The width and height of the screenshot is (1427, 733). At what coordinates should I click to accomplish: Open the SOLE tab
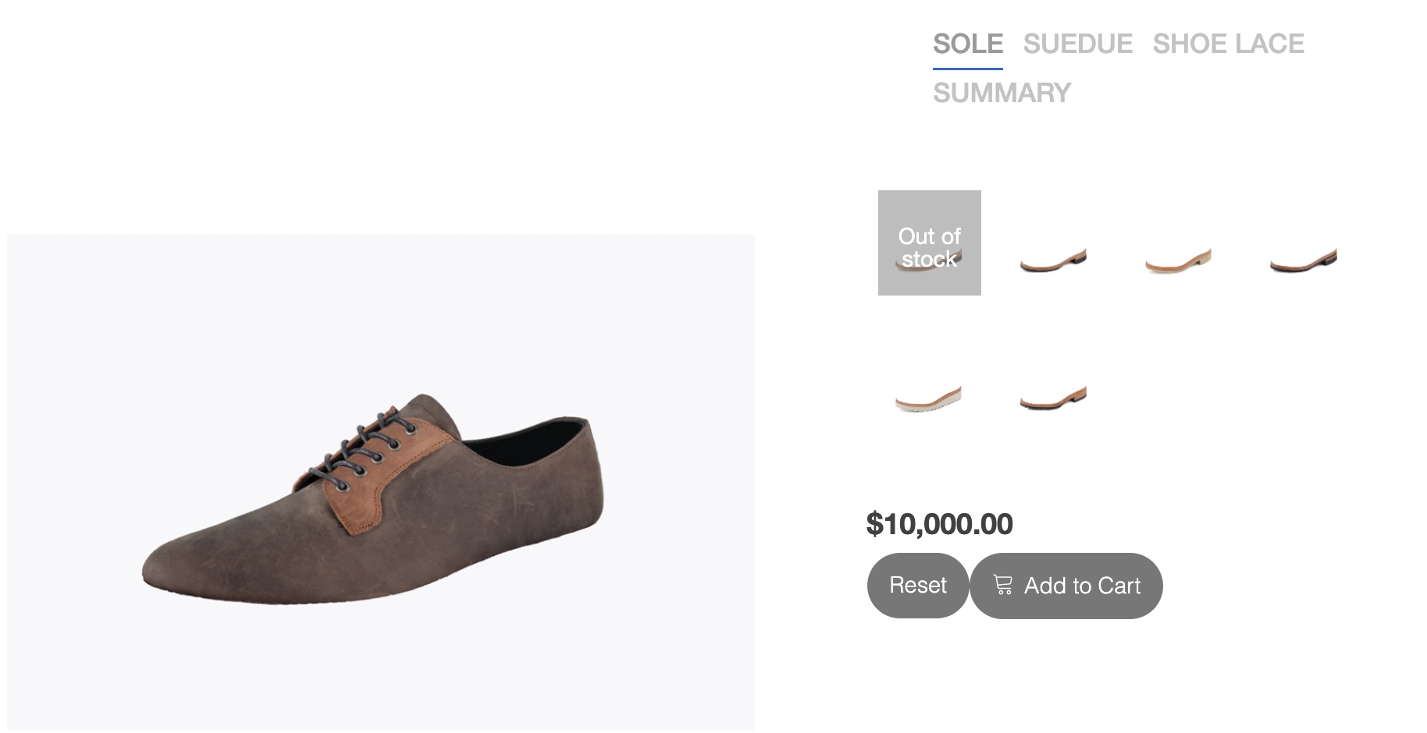[968, 44]
